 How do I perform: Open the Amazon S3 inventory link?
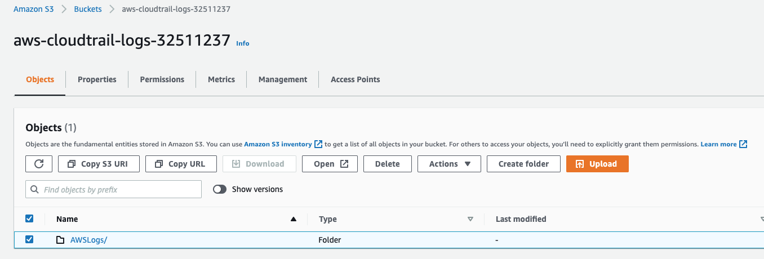[x=278, y=144]
